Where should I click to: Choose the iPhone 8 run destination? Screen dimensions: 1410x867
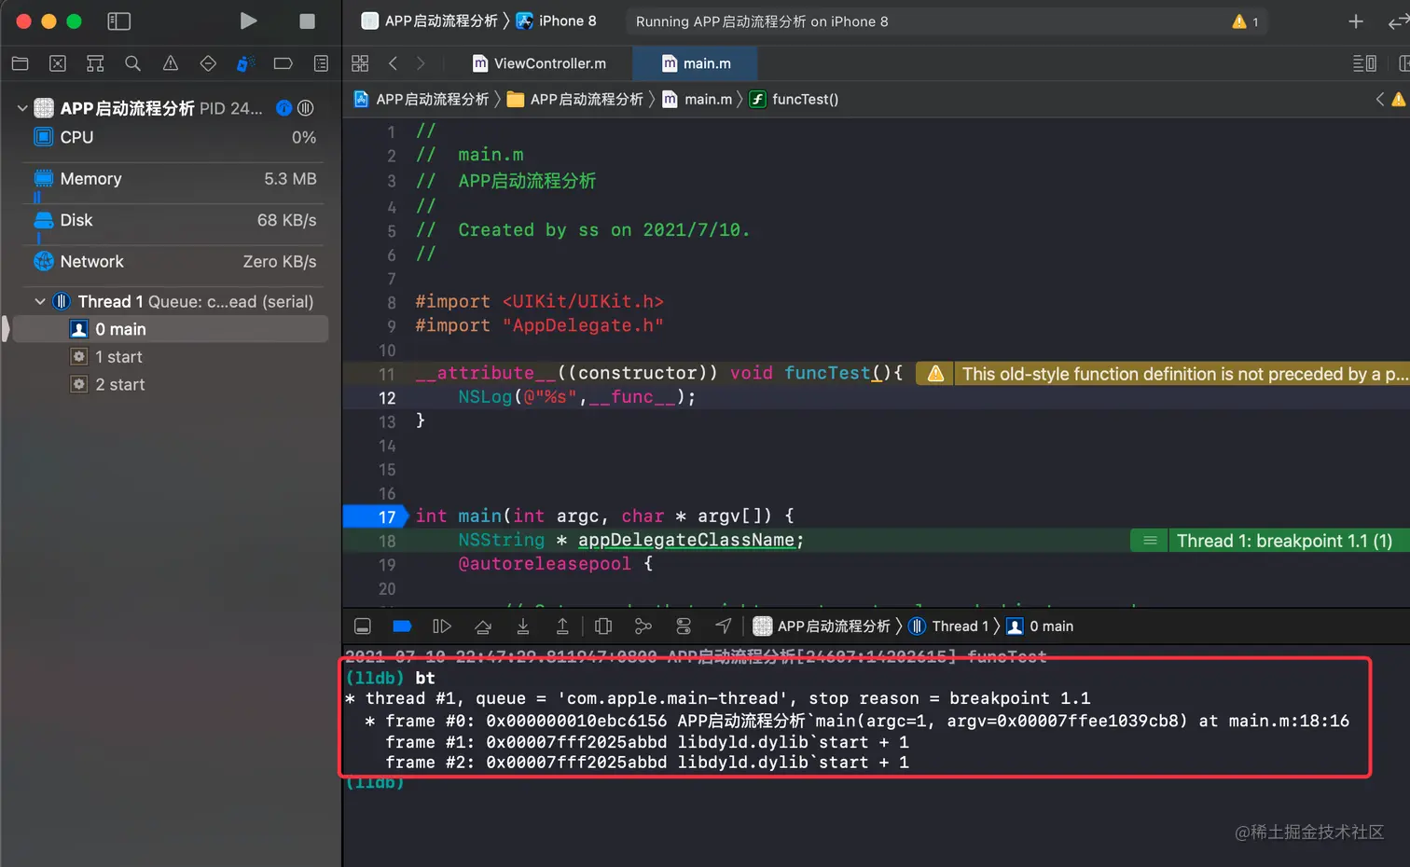tap(556, 21)
